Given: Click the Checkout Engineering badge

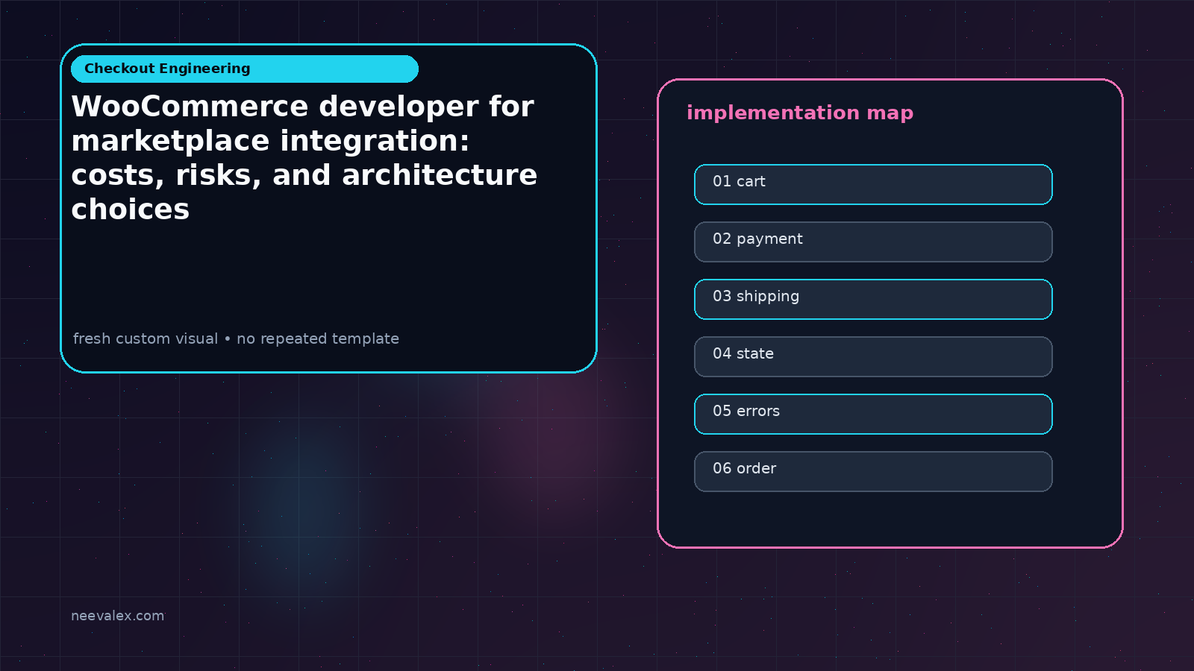Looking at the screenshot, I should 245,69.
